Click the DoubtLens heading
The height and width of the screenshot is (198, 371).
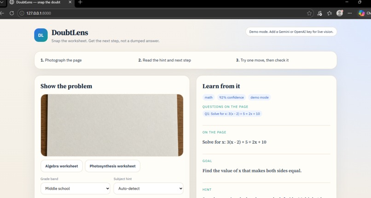pyautogui.click(x=70, y=33)
